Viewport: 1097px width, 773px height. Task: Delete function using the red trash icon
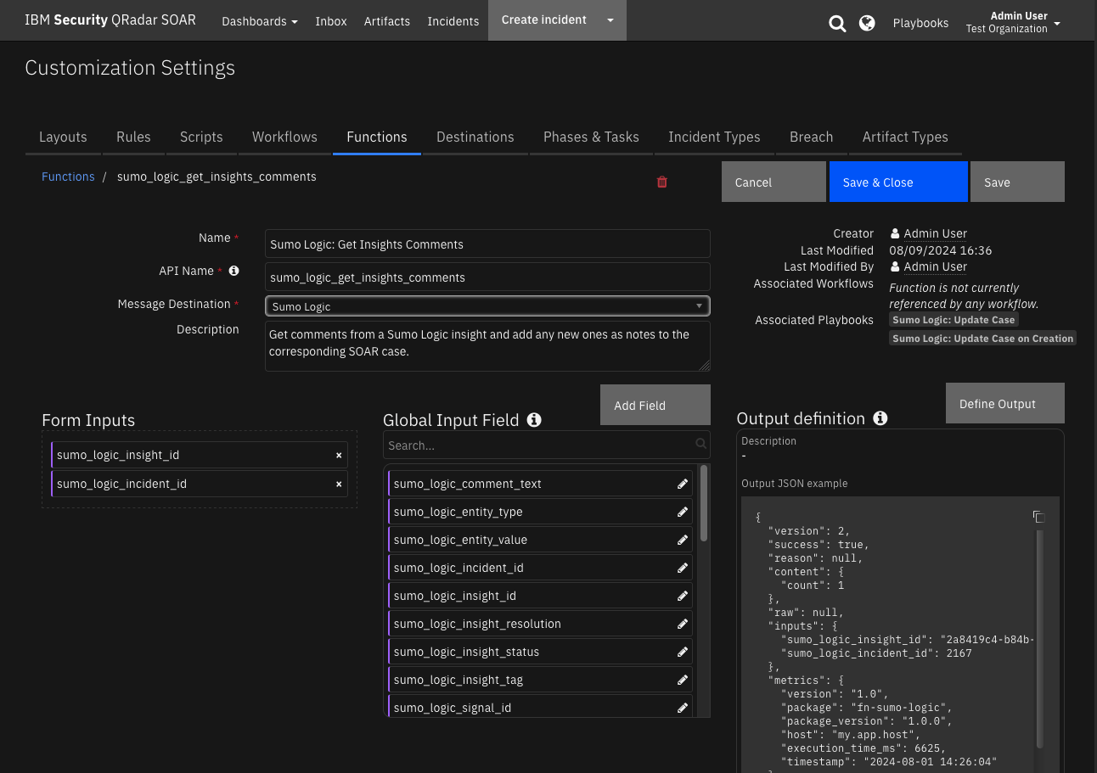pyautogui.click(x=662, y=182)
